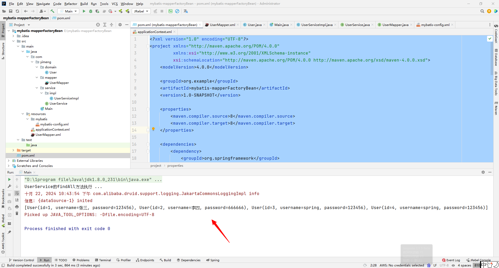Screen dimensions: 499x268
Task: Navigate back with left arrow
Action: (26, 11)
